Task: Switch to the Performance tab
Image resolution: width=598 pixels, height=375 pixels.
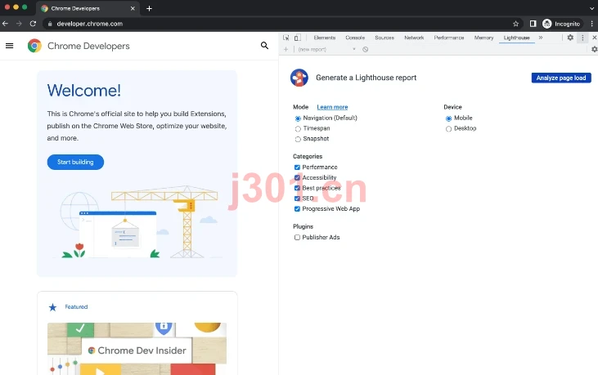Action: click(x=449, y=38)
